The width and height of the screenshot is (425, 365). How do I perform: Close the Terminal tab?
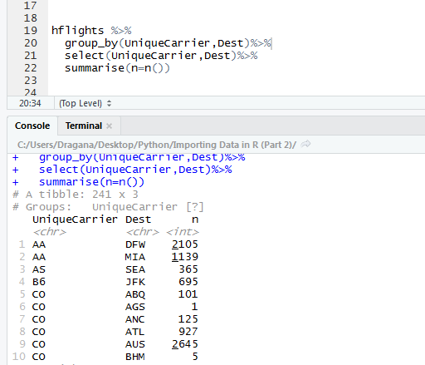point(109,126)
